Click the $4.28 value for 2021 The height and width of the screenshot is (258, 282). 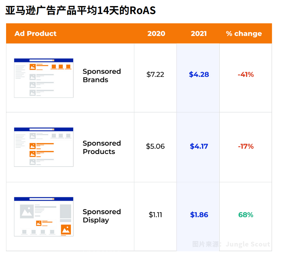[199, 74]
